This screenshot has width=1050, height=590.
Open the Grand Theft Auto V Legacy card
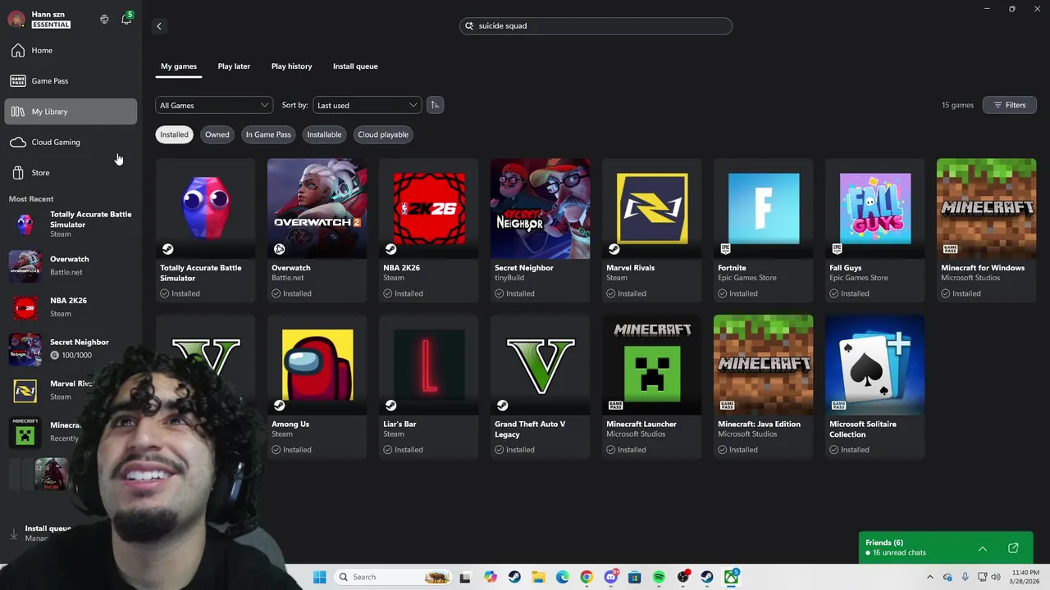(x=541, y=387)
